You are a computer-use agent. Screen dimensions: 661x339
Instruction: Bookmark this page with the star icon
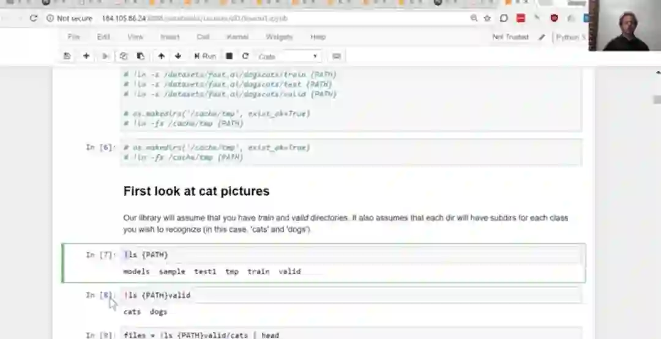tap(487, 18)
